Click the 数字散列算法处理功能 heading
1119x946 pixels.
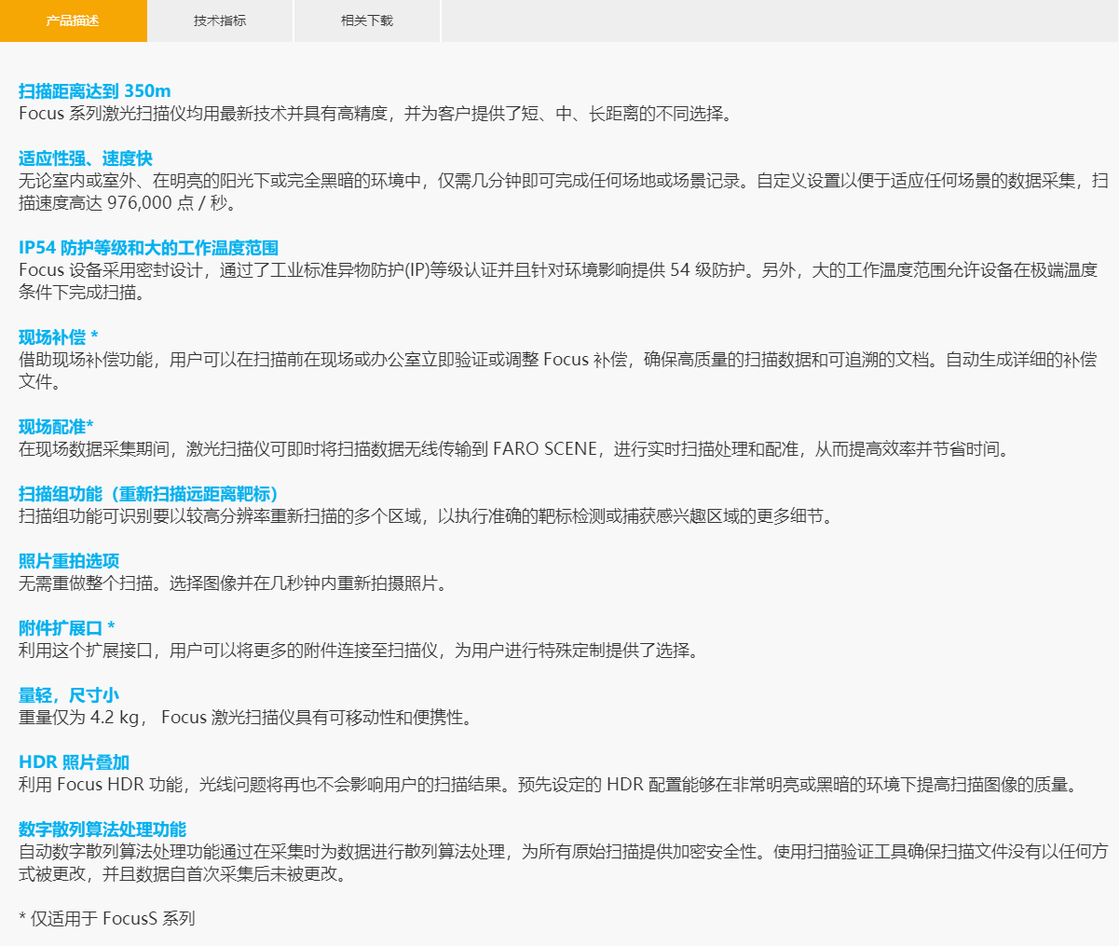pyautogui.click(x=102, y=829)
